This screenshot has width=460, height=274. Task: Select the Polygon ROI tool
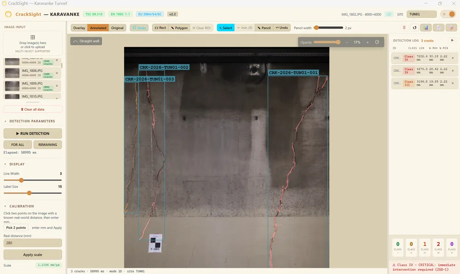179,28
